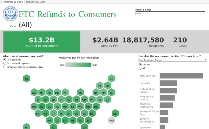The image size is (209, 129).
Task: Click the Herbalife case label
Action: (x=145, y=83)
